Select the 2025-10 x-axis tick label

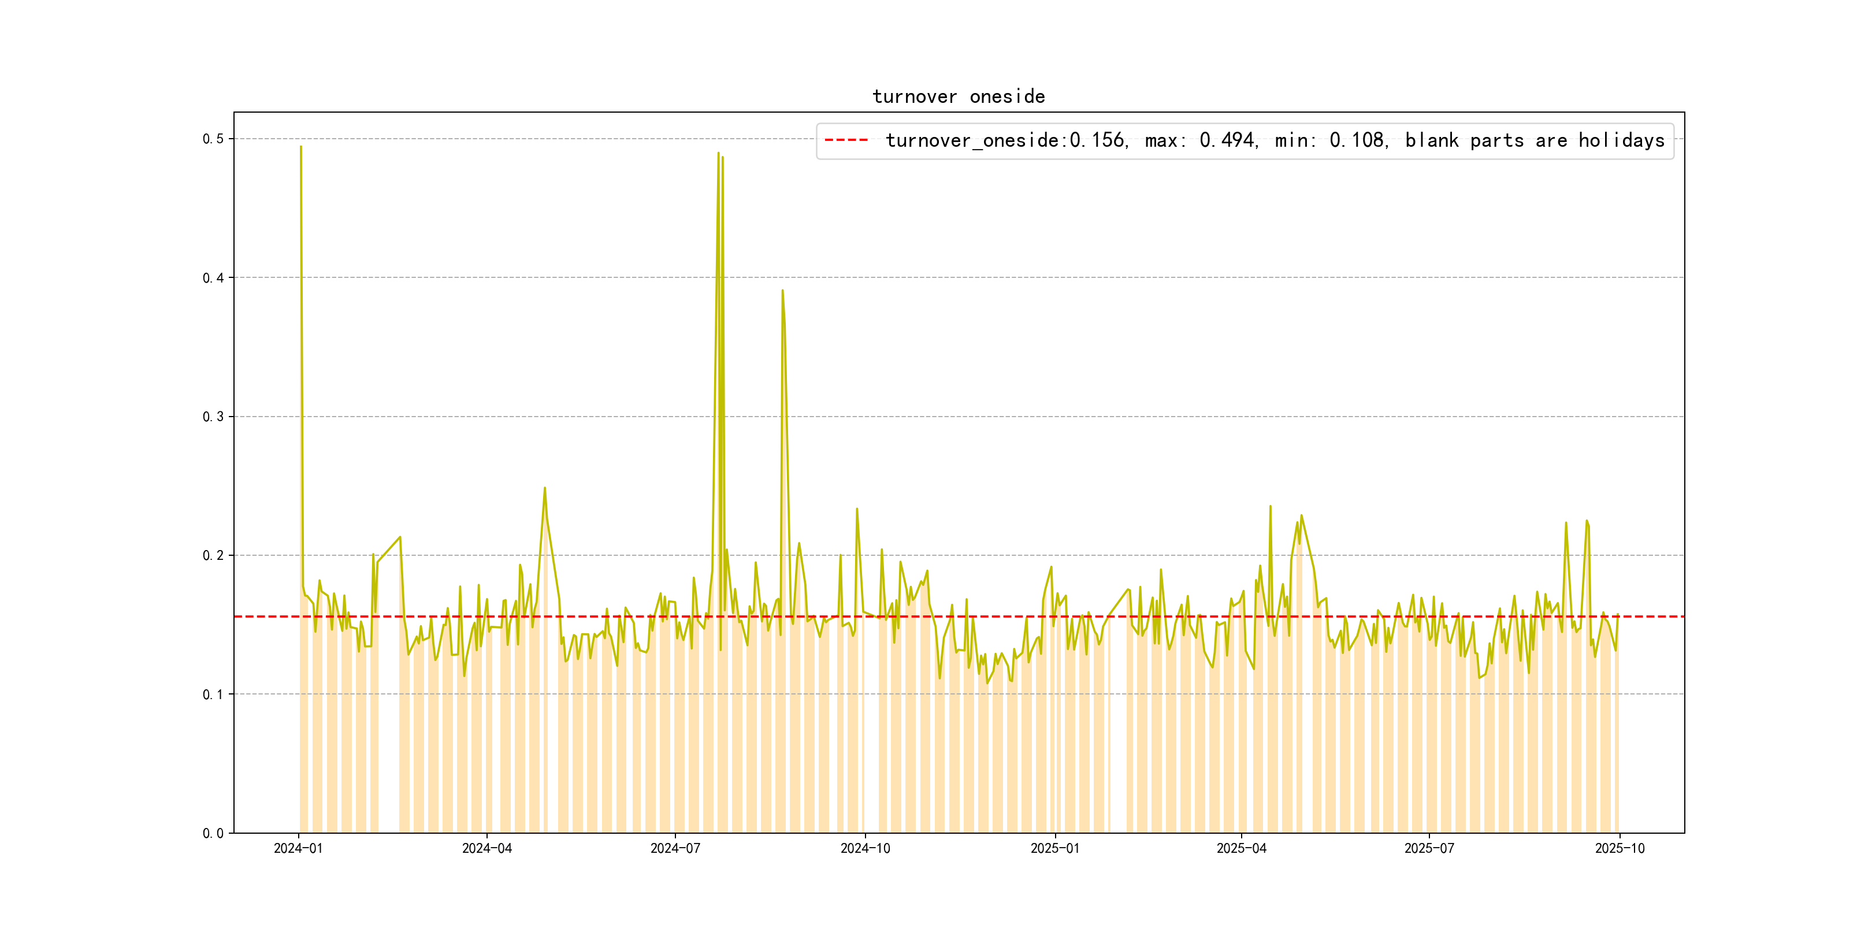[1619, 848]
